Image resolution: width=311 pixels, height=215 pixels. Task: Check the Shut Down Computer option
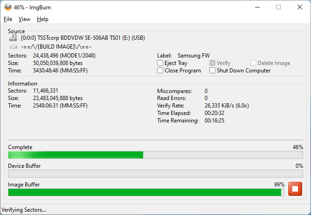[x=213, y=71]
